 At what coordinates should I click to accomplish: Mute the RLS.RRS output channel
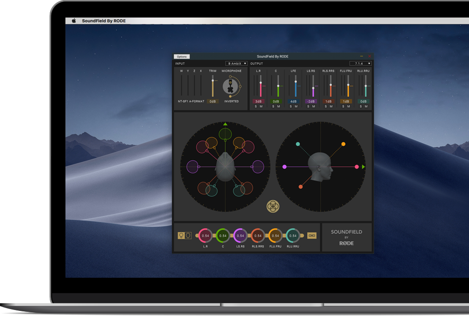coord(331,106)
